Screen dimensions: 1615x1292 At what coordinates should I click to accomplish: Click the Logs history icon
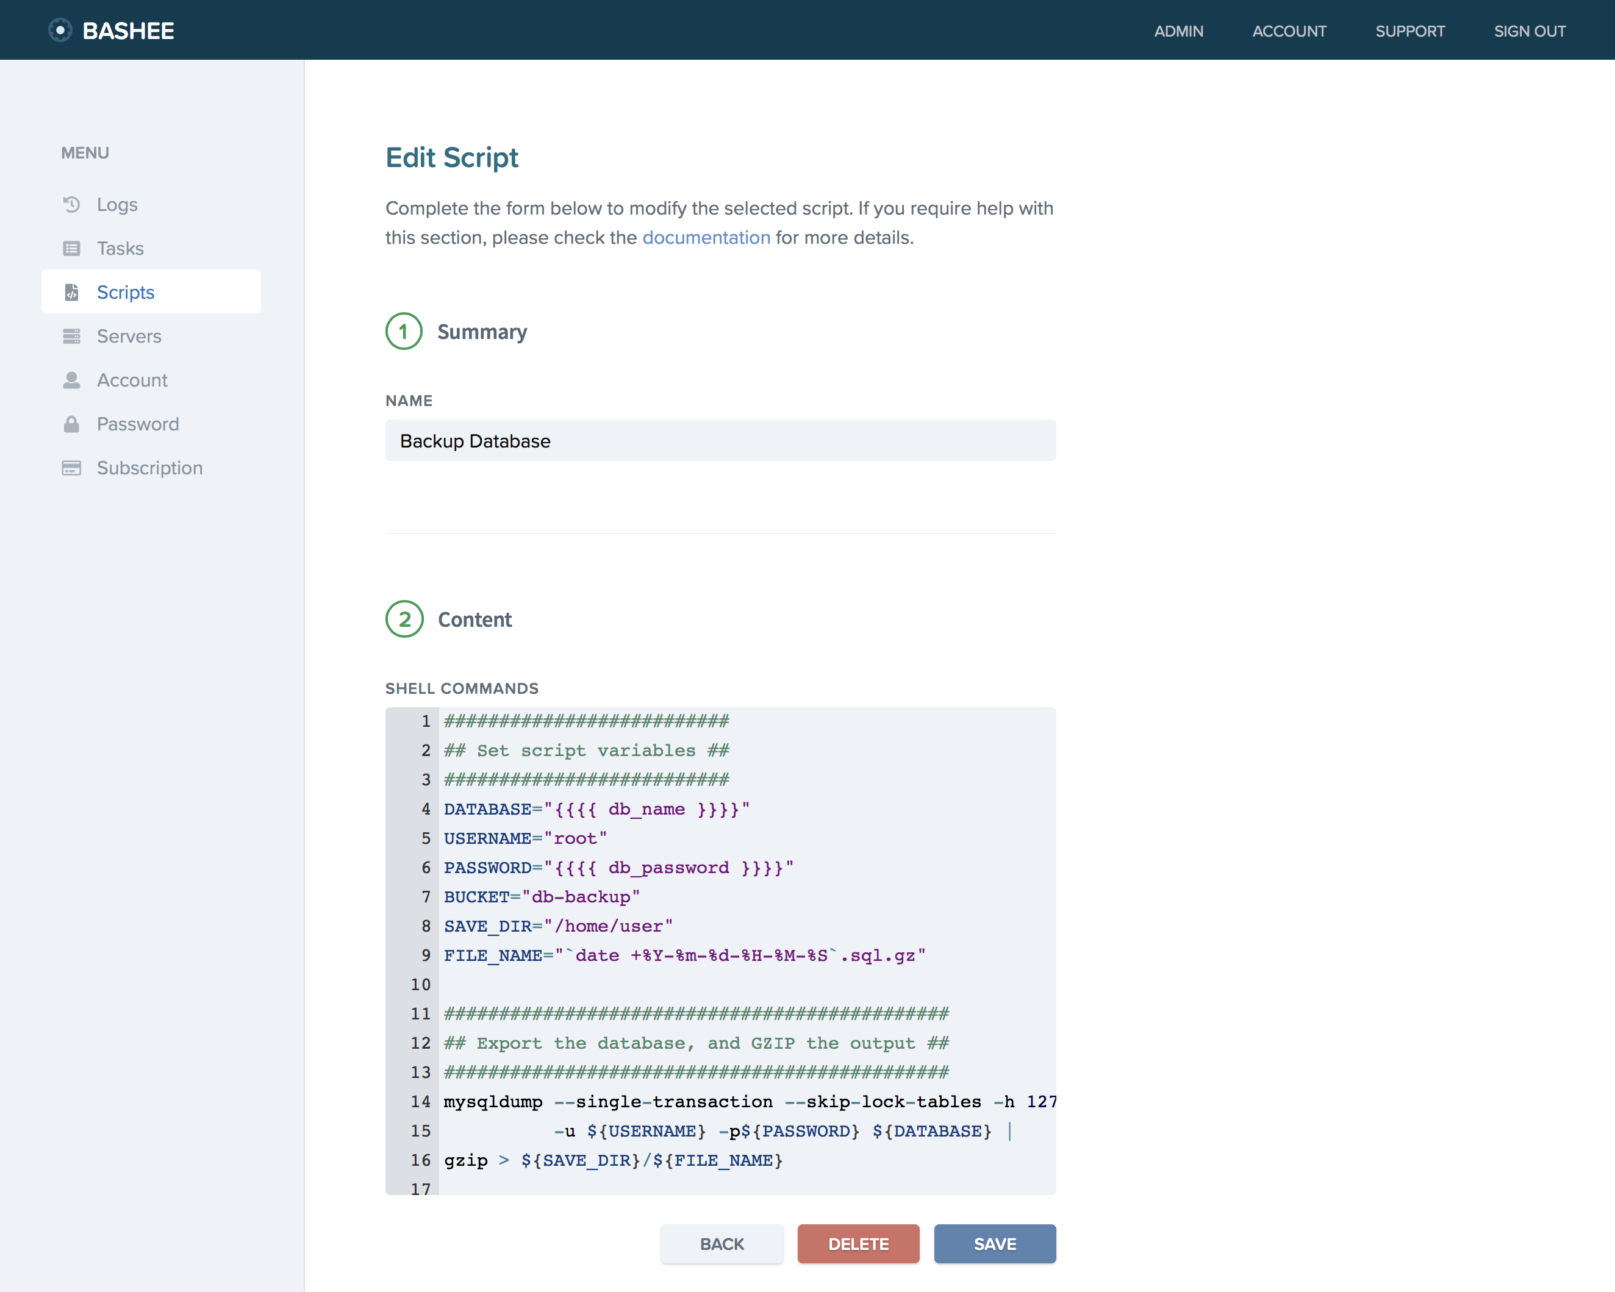(x=71, y=204)
